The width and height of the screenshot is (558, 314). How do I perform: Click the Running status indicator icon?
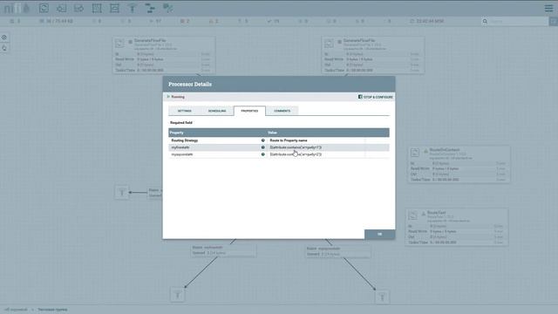tap(168, 97)
